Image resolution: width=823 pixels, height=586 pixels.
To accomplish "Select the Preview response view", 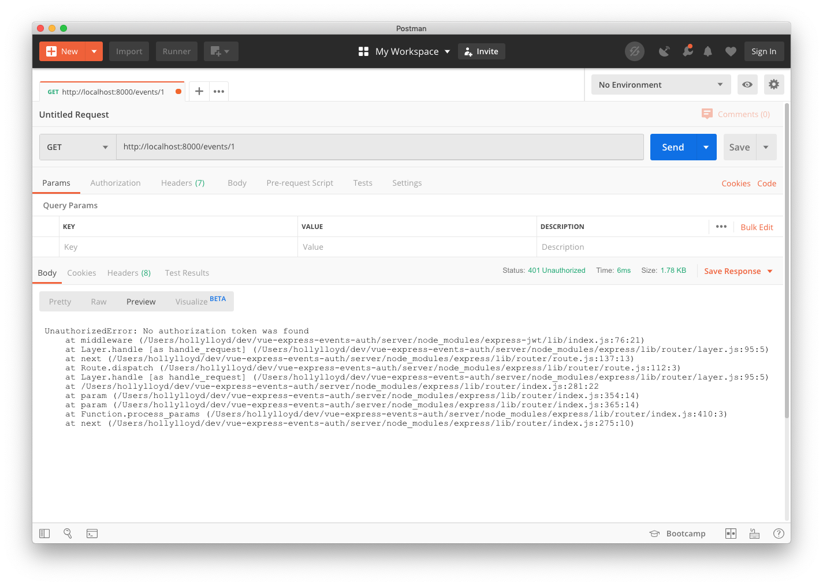I will (141, 302).
